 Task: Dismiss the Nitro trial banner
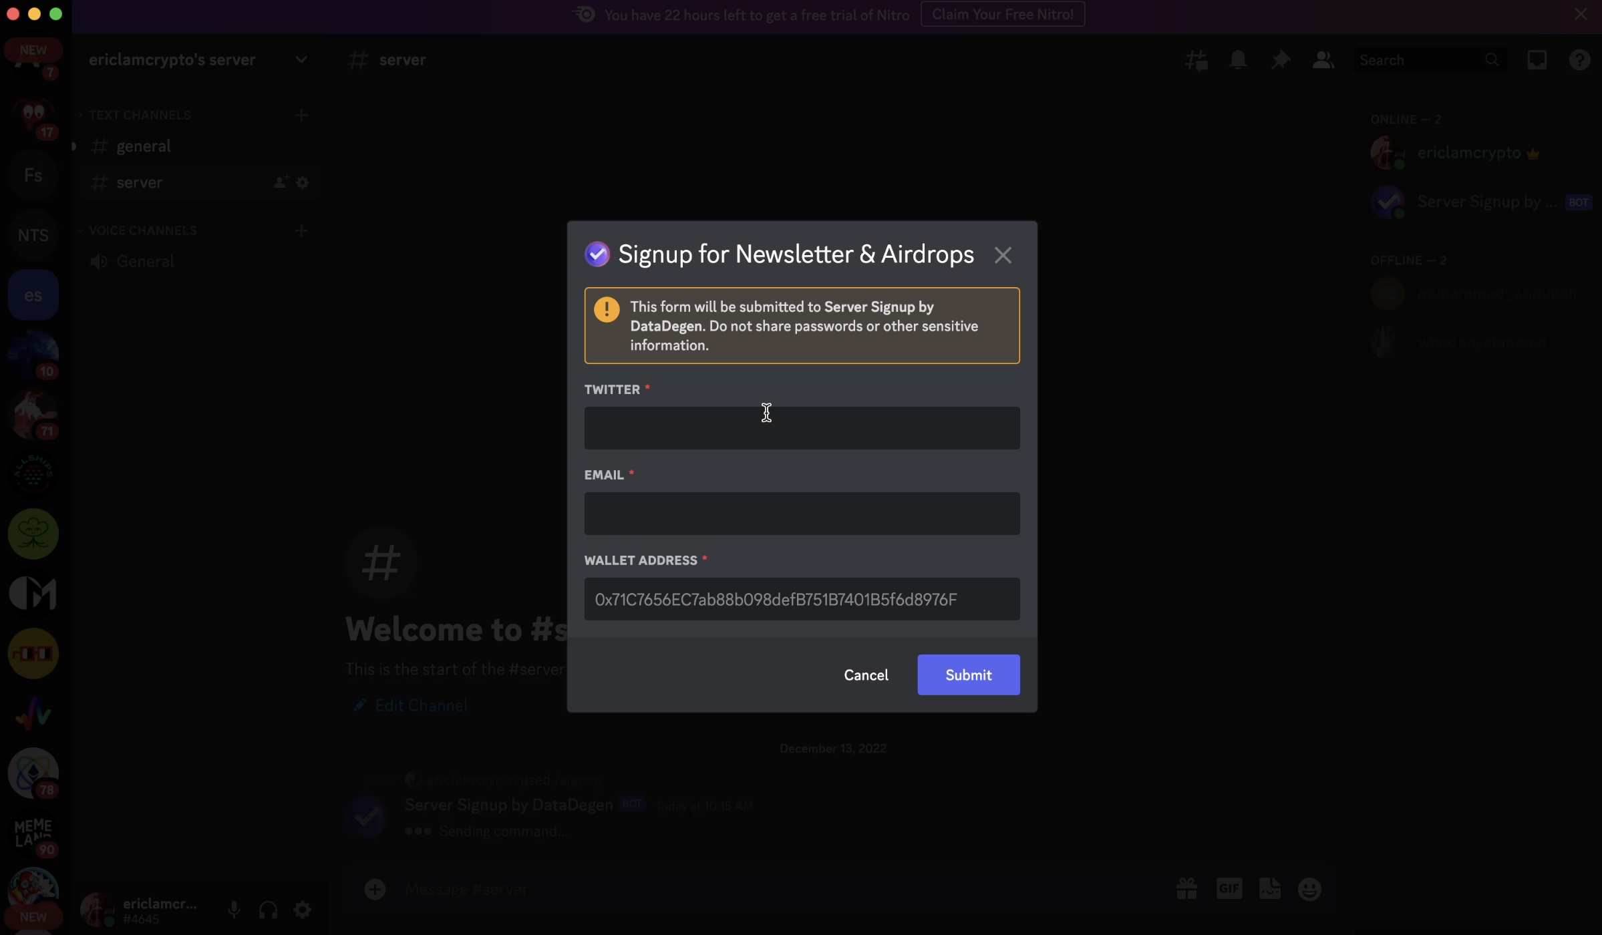(1581, 14)
